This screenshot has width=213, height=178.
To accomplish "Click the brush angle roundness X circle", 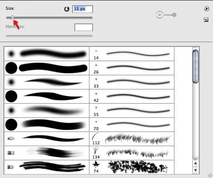I will [x=159, y=15].
